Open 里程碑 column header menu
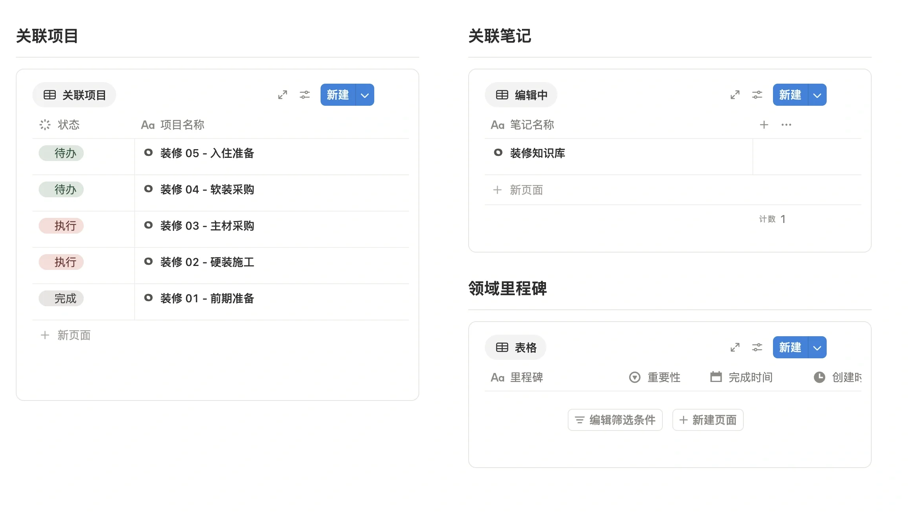Screen dimensions: 908x513 click(x=517, y=377)
